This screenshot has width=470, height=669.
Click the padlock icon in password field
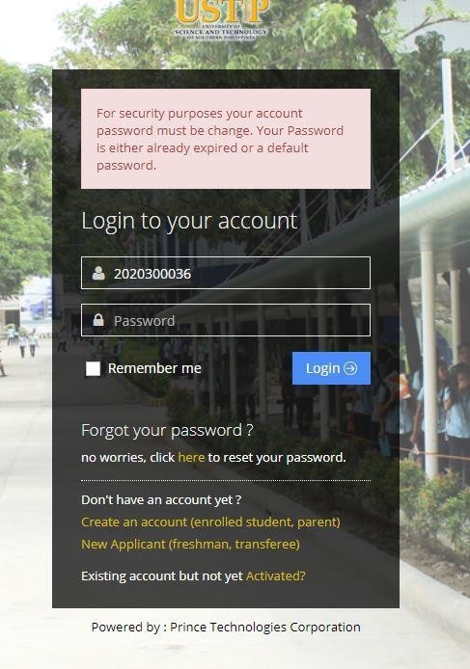click(98, 320)
